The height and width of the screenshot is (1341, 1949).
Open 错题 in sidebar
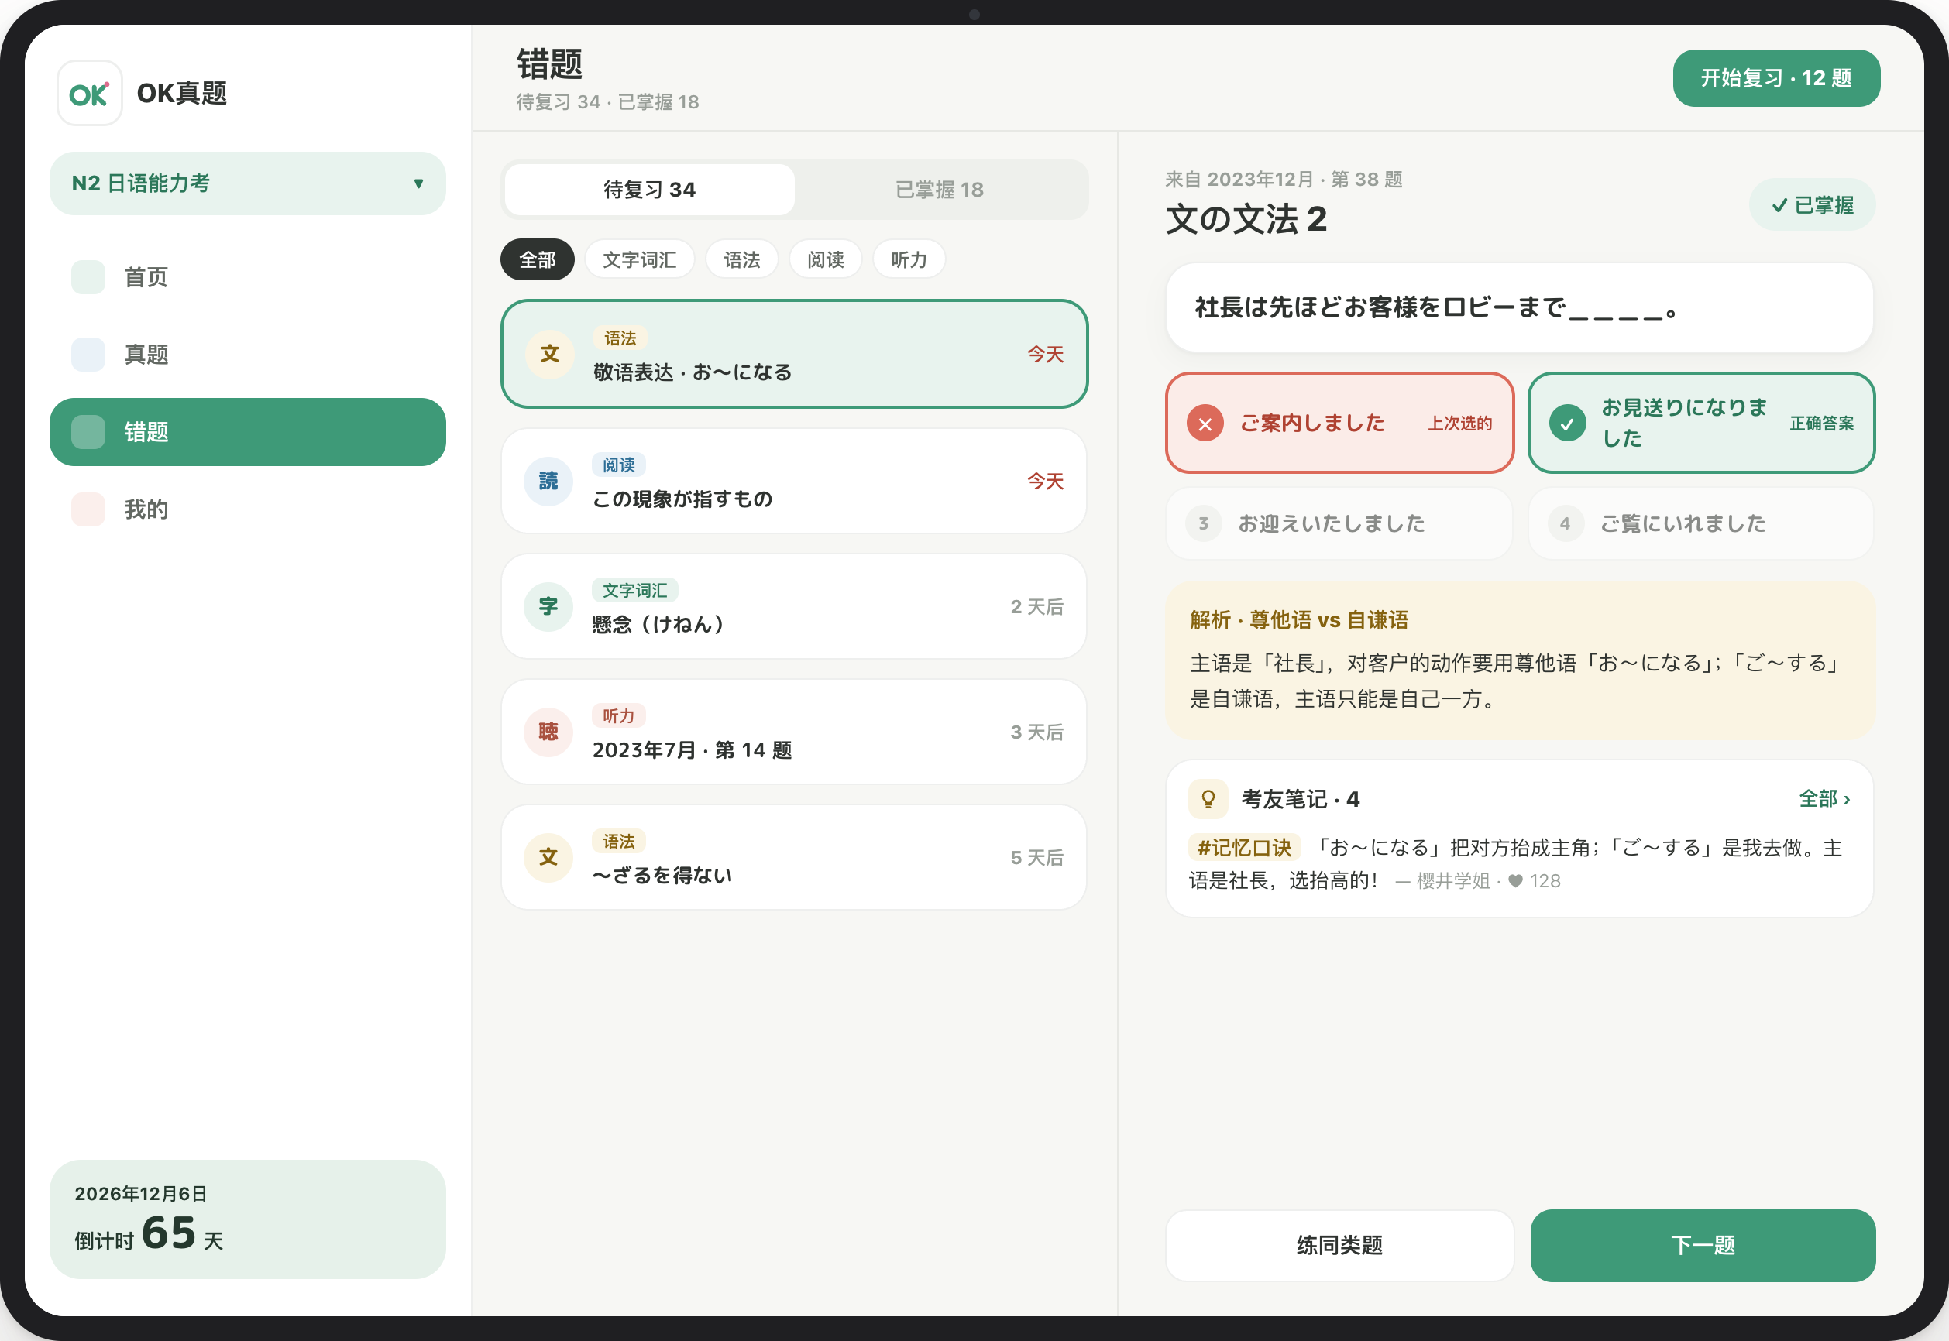point(248,432)
